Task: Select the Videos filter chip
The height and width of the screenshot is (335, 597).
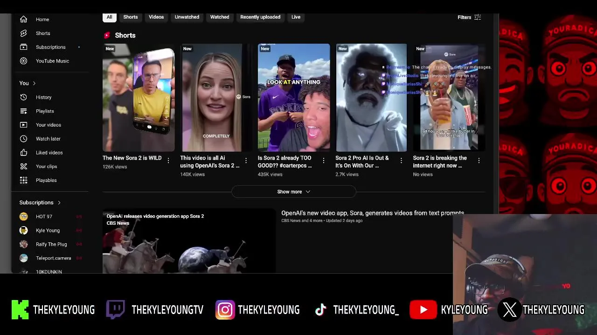Action: [156, 17]
